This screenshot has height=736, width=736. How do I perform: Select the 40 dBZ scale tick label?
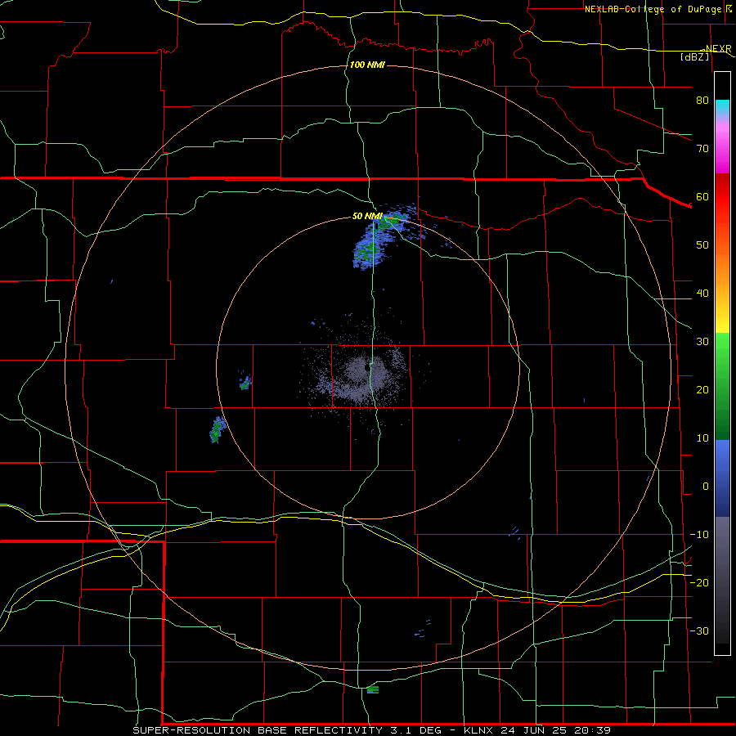(702, 294)
